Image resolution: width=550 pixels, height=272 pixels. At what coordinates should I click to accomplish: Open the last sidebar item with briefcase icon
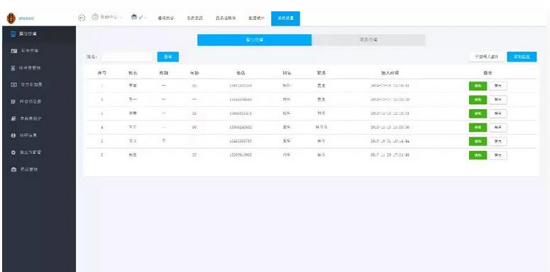point(39,169)
